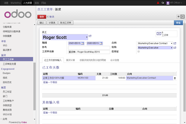Image resolution: width=186 pixels, height=124 pixels.
Task: Click the main form vertical scrollbar
Action: [184, 67]
